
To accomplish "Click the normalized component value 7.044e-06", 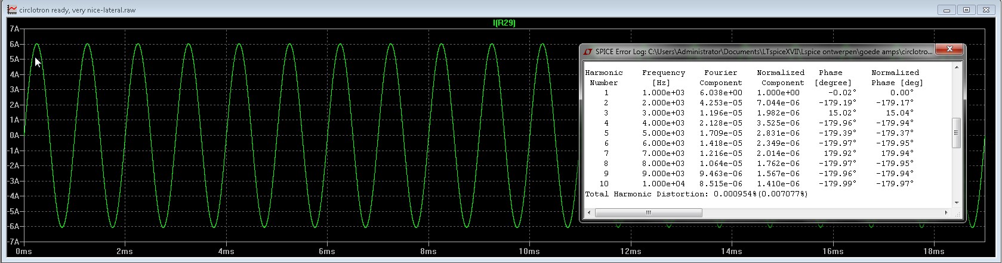I will 778,103.
